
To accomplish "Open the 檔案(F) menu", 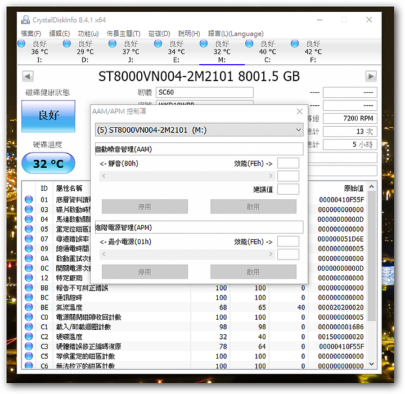I will tap(31, 34).
